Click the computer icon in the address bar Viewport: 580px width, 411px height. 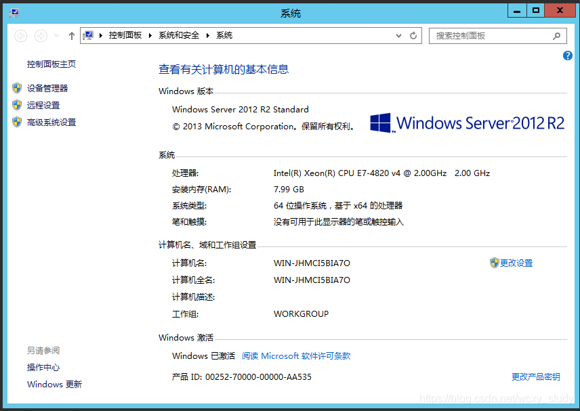coord(88,35)
